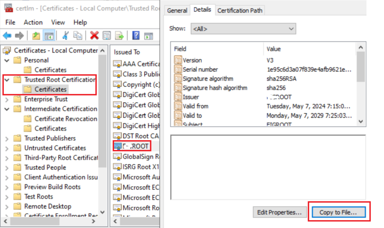The image size is (384, 228).
Task: Click the Export List toolbar icon
Action: click(120, 36)
